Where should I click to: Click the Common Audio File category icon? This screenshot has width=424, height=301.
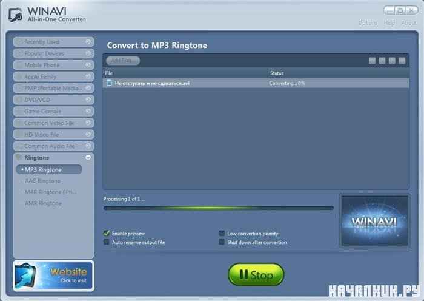pos(19,146)
